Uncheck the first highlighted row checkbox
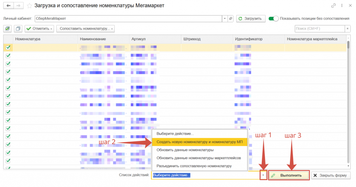The width and height of the screenshot is (356, 187). pos(8,48)
